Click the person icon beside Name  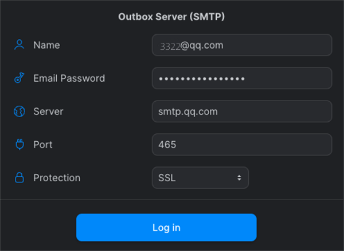(x=19, y=45)
